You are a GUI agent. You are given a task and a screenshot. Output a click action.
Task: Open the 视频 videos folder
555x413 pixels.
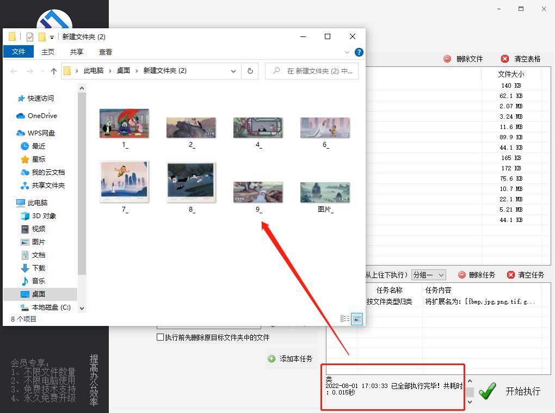(39, 229)
